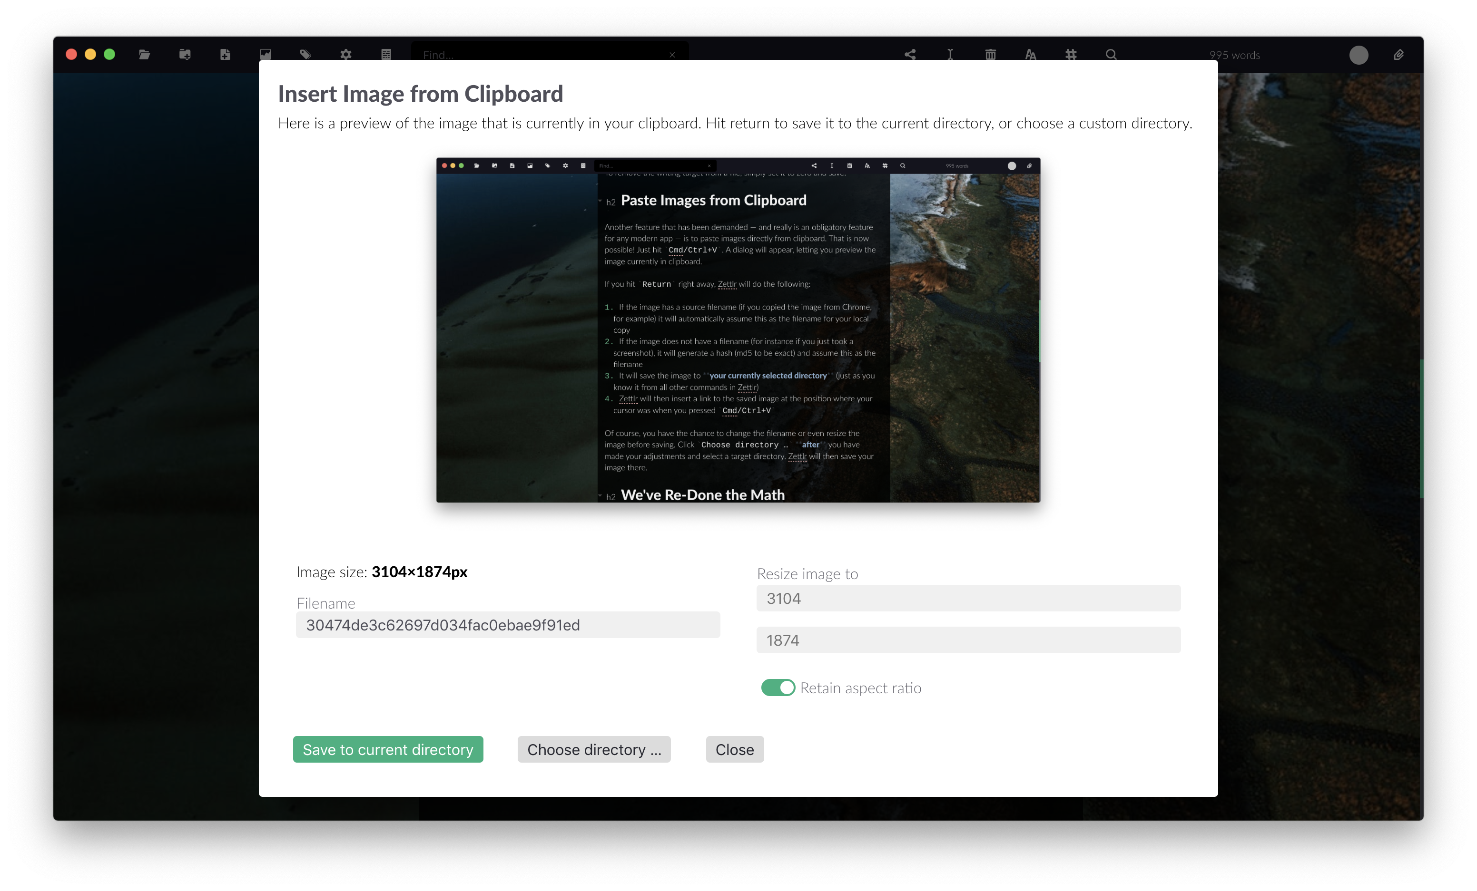Click the Save to current directory button
Image resolution: width=1477 pixels, height=891 pixels.
[x=388, y=749]
